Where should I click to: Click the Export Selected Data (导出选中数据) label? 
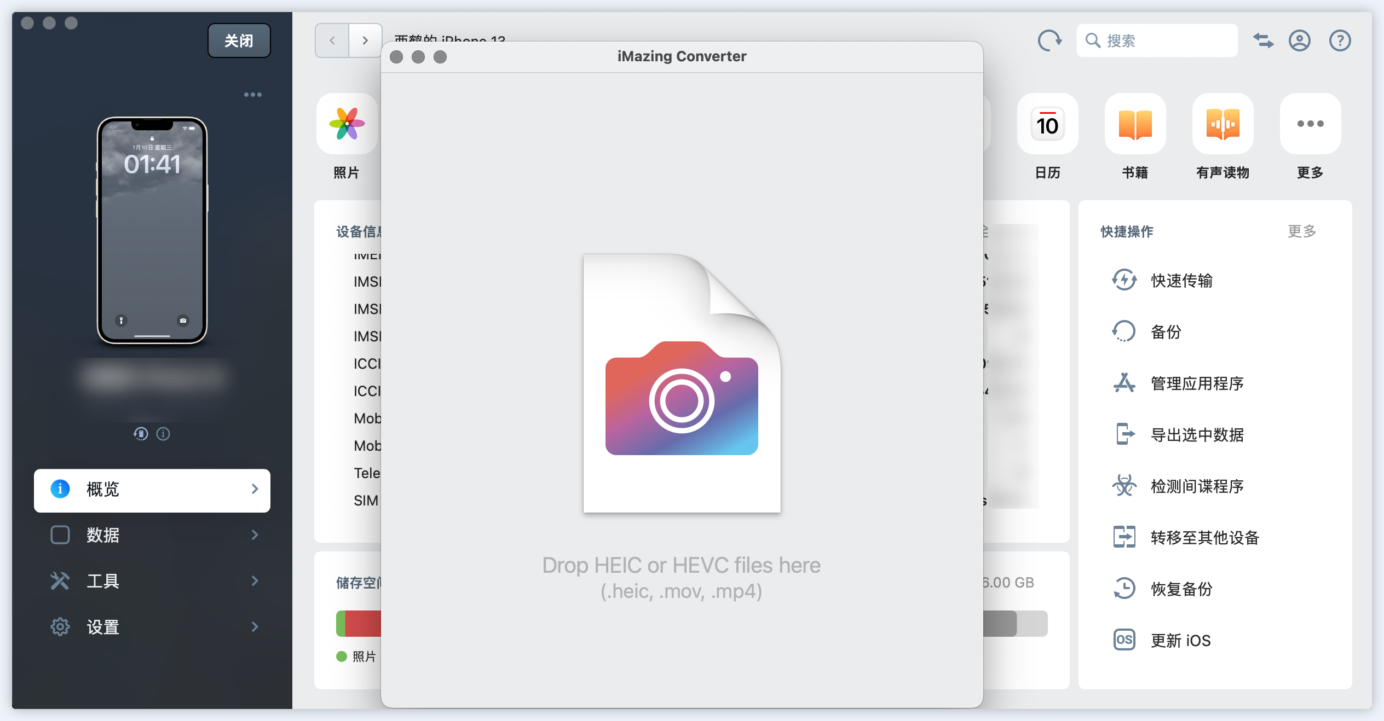[1197, 435]
